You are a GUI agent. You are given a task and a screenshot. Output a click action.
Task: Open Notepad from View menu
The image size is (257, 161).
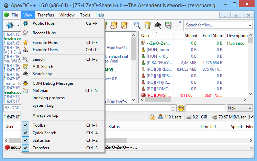coord(63,91)
